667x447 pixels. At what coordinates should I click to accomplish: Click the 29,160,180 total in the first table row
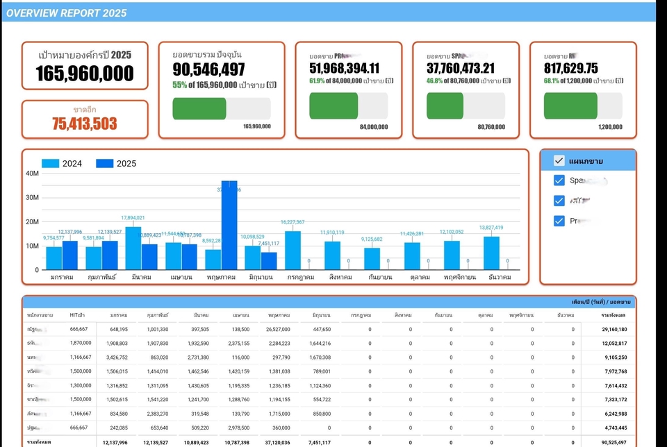pos(611,330)
